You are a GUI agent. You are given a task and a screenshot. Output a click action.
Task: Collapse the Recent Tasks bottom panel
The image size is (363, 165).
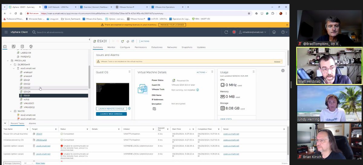click(x=5, y=123)
